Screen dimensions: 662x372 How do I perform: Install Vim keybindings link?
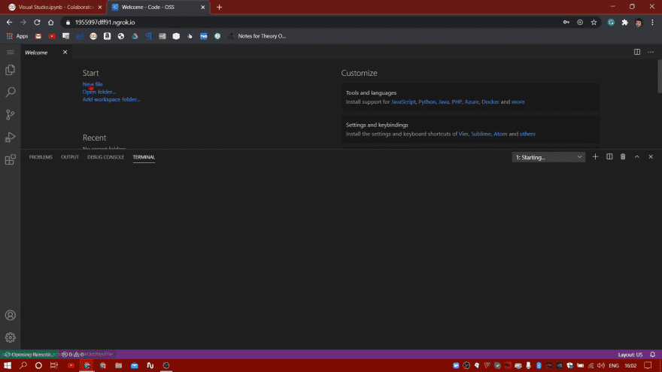click(x=463, y=134)
